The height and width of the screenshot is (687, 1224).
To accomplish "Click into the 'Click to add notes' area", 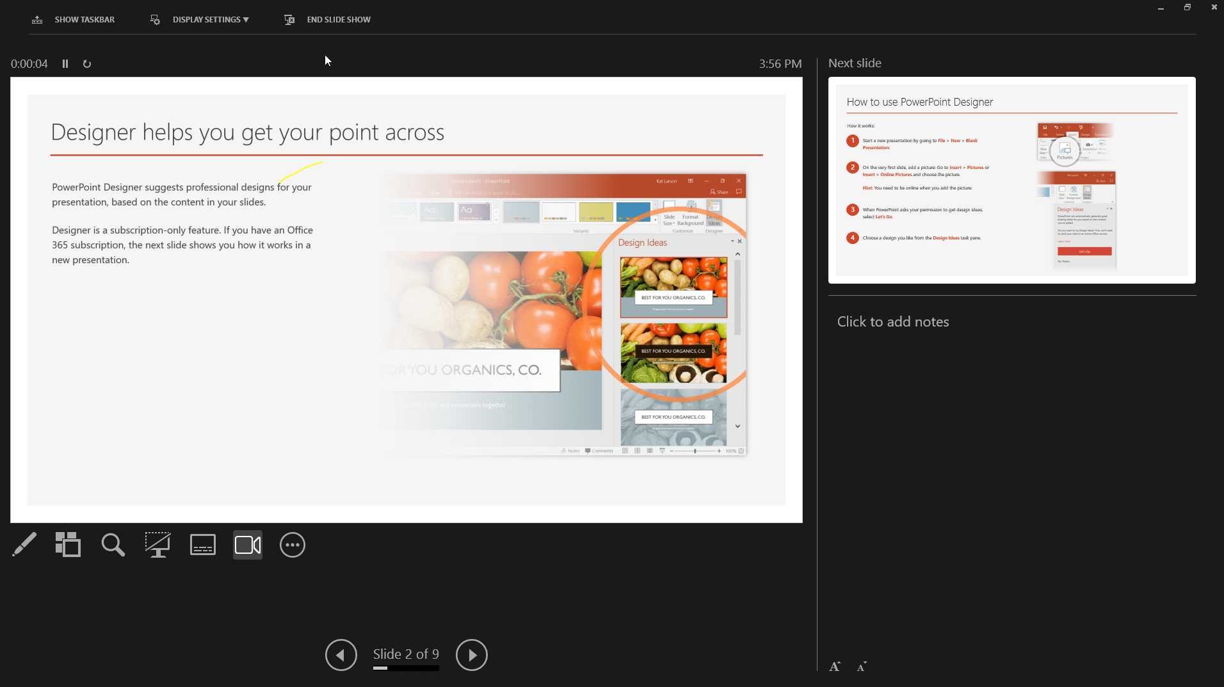I will coord(893,321).
